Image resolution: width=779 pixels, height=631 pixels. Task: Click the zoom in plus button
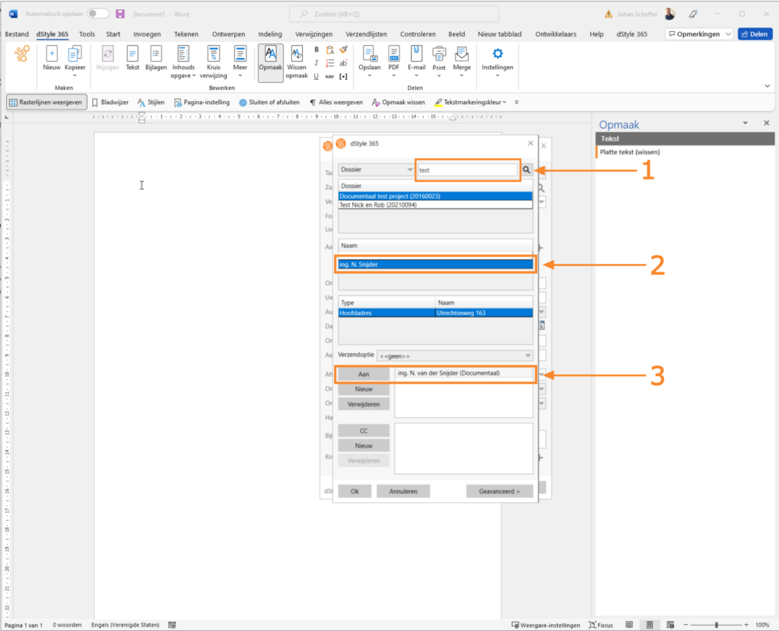point(746,625)
